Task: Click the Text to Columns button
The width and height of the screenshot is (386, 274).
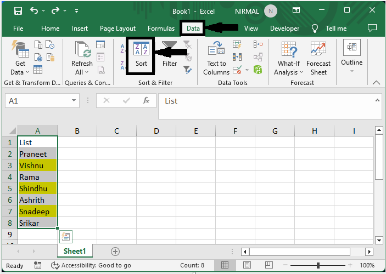Action: pyautogui.click(x=216, y=58)
